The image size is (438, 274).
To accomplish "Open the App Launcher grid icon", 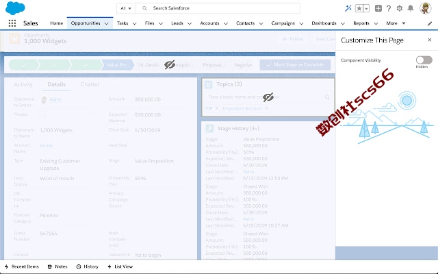I will [x=12, y=23].
